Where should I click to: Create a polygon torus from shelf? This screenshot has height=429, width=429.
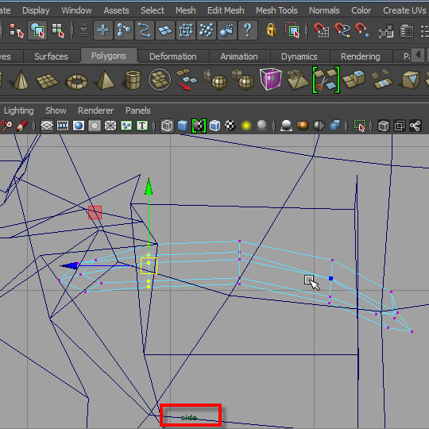click(x=77, y=81)
